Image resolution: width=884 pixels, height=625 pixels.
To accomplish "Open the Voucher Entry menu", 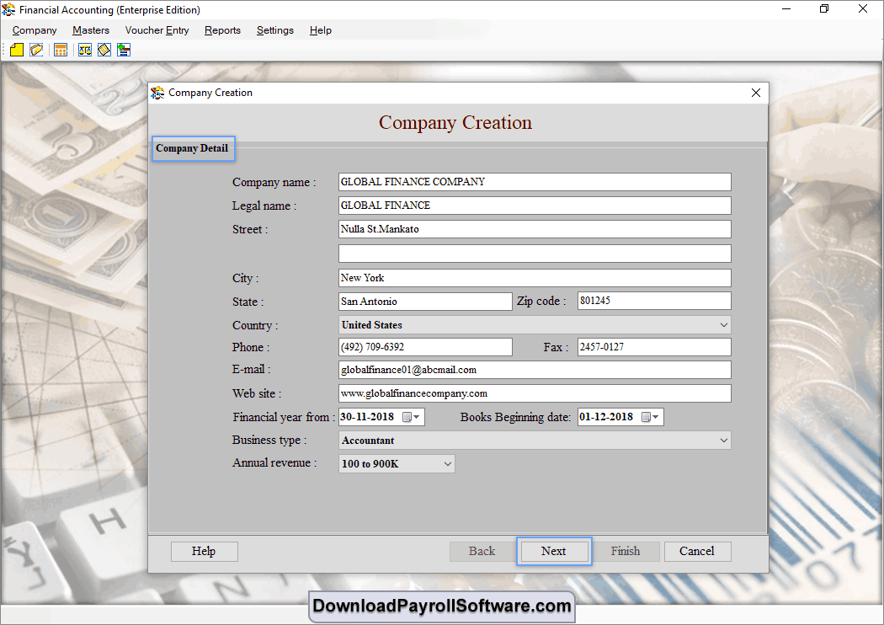I will [x=157, y=30].
